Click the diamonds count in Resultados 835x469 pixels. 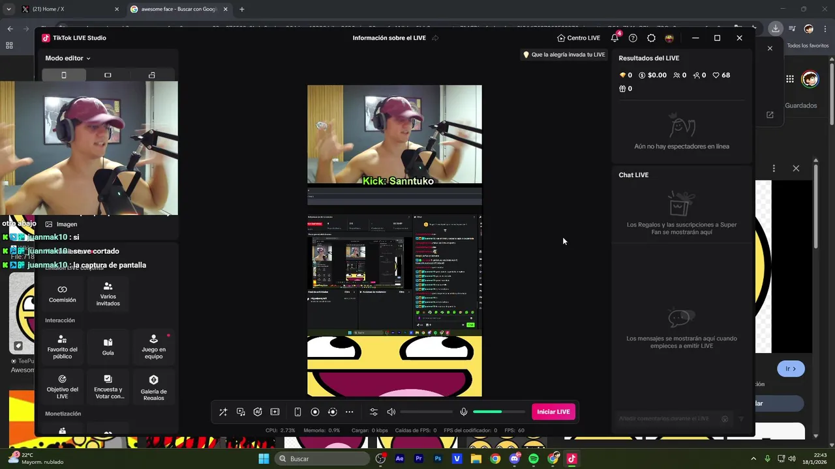tap(626, 75)
